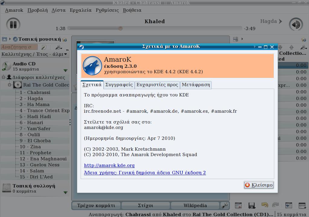This screenshot has width=309, height=217.
Task: Open the Καλλιτέχνης / Έτος sort dropdown
Action: coord(35,54)
